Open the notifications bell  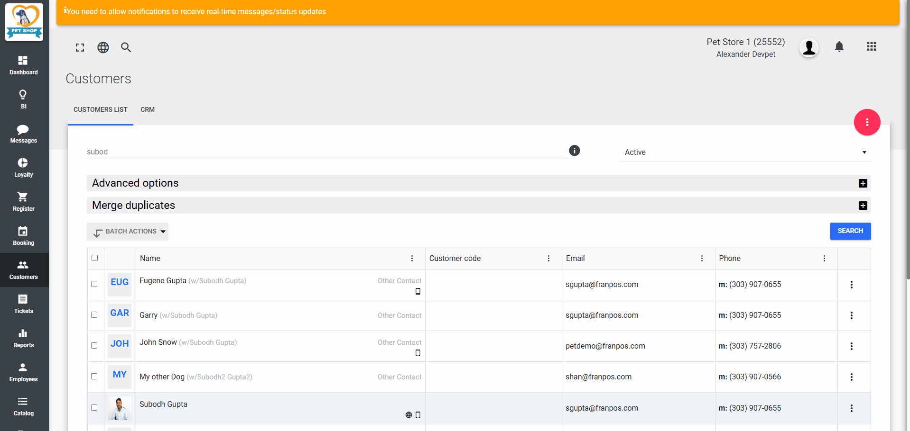(839, 46)
